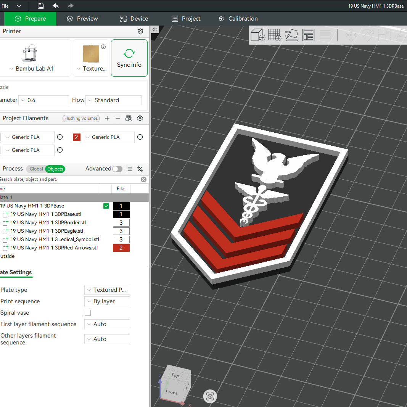
Task: Edit filament 2 via its ellipsis icon
Action: pos(140,137)
